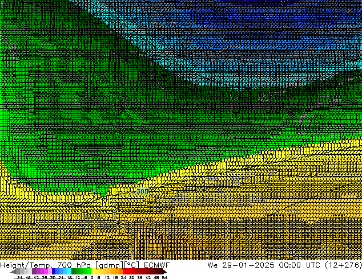The width and height of the screenshot is (362, 279).
Task: Click the 54 value at legend's right end
Action: tap(164, 277)
